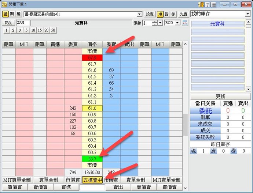Open the ROD order type dropdown

177,23
